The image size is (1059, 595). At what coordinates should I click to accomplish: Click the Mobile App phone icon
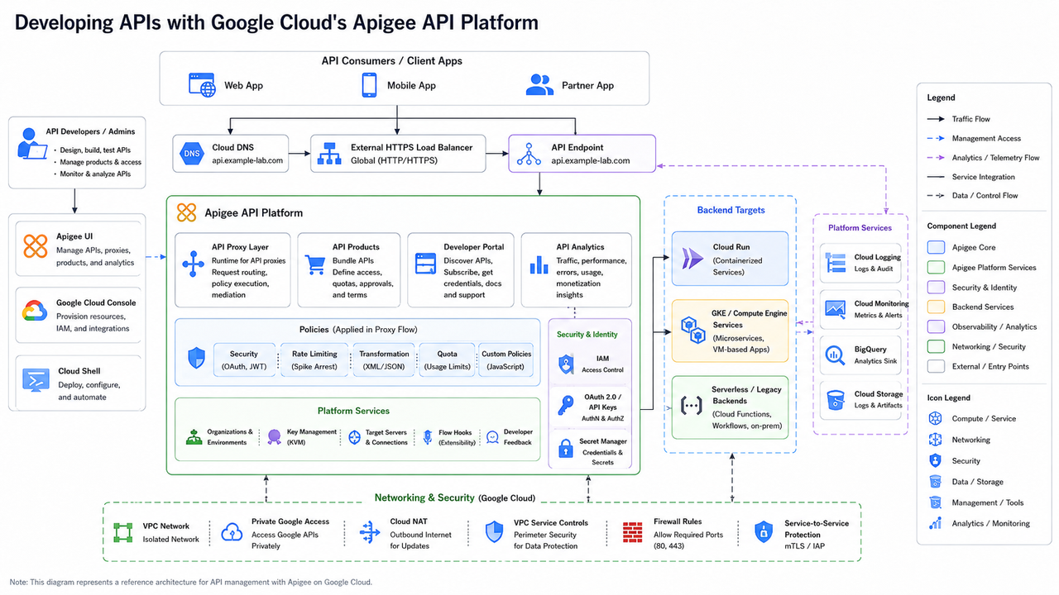pos(370,85)
